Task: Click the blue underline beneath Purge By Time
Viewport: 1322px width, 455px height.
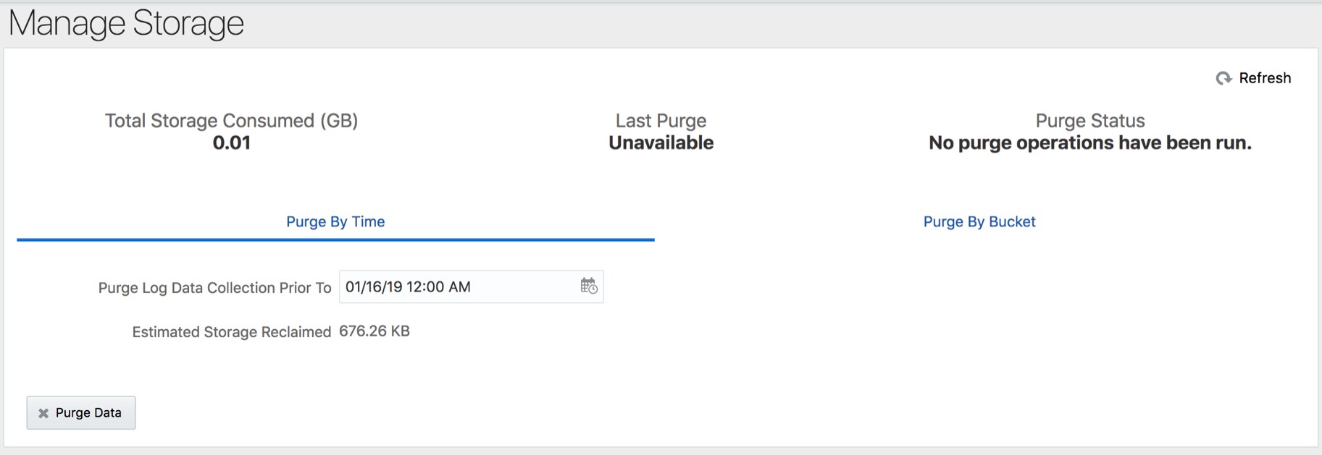Action: tap(335, 239)
